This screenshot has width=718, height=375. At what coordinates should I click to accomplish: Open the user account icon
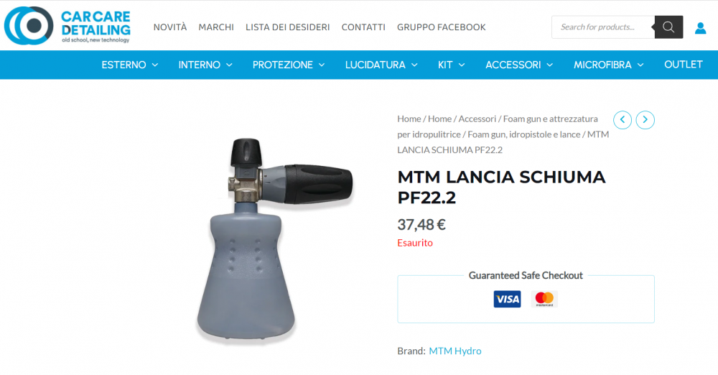pos(700,28)
